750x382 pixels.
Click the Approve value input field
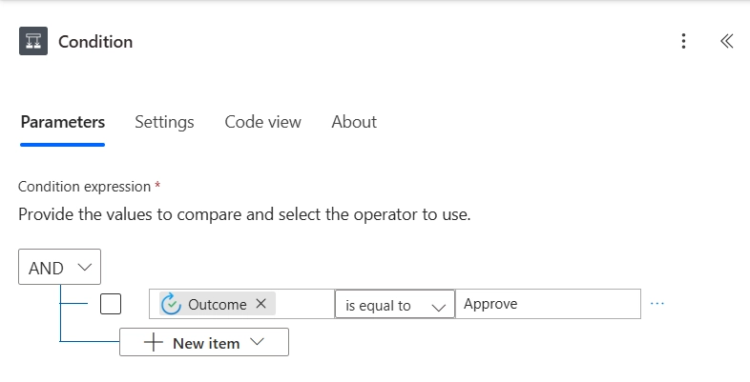coord(547,304)
